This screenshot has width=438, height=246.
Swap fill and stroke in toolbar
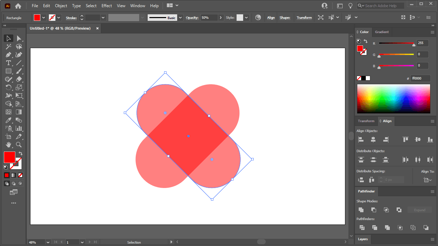[x=21, y=154]
